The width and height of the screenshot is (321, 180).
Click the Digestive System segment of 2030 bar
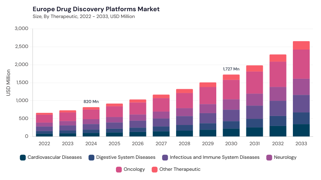click(x=231, y=125)
